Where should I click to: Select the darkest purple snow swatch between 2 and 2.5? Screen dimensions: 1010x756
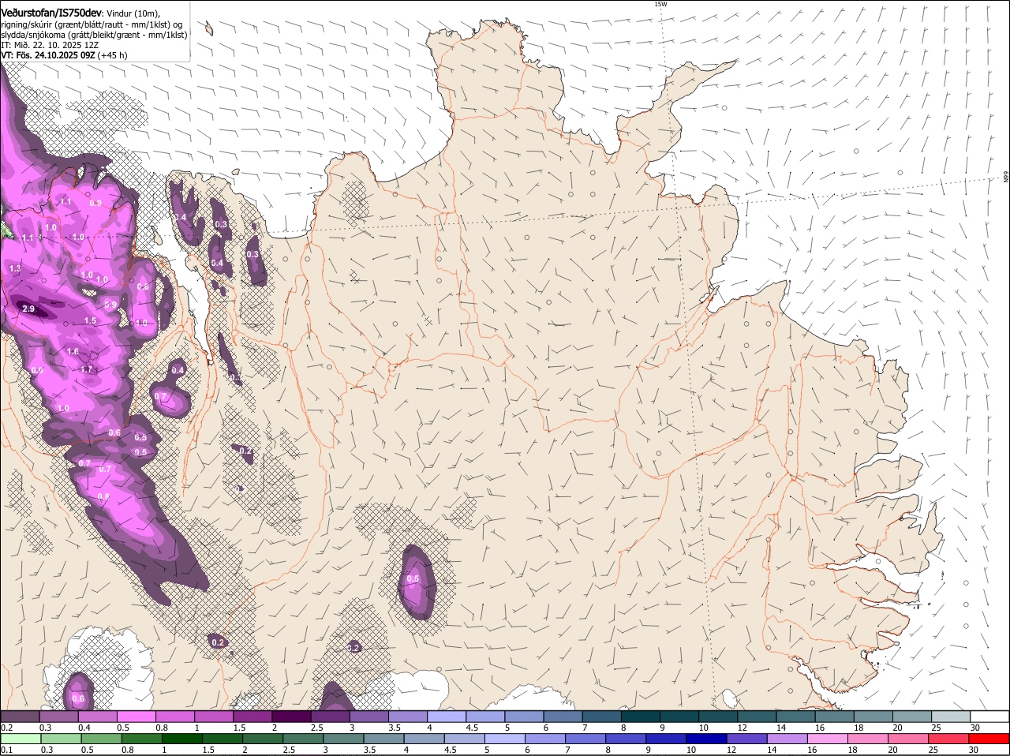coord(292,716)
